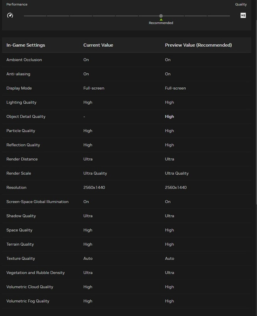Set slider to the leftmost Performance segment
Screen dimensions: 257x316
[35, 16]
